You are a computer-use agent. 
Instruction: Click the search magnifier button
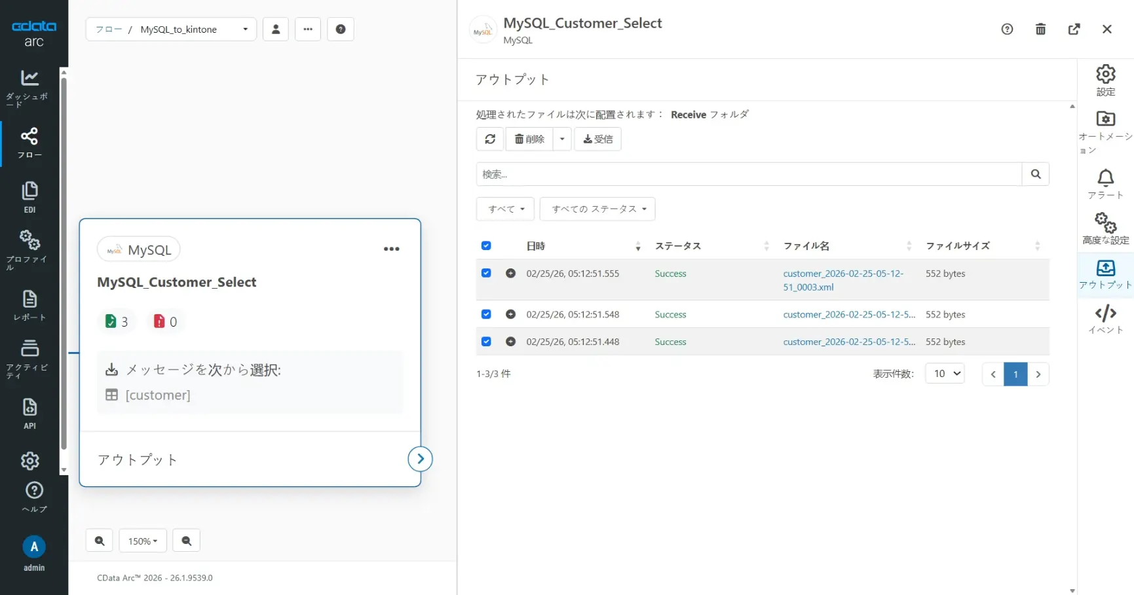tap(1035, 174)
